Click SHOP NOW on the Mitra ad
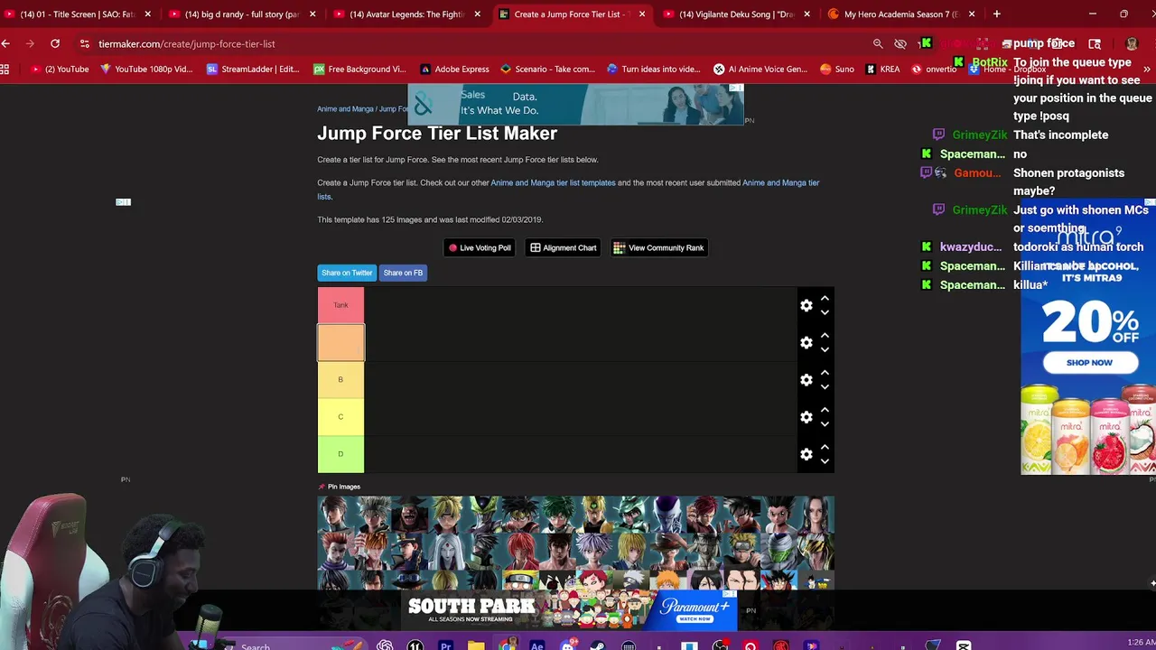Image resolution: width=1156 pixels, height=650 pixels. (1089, 363)
